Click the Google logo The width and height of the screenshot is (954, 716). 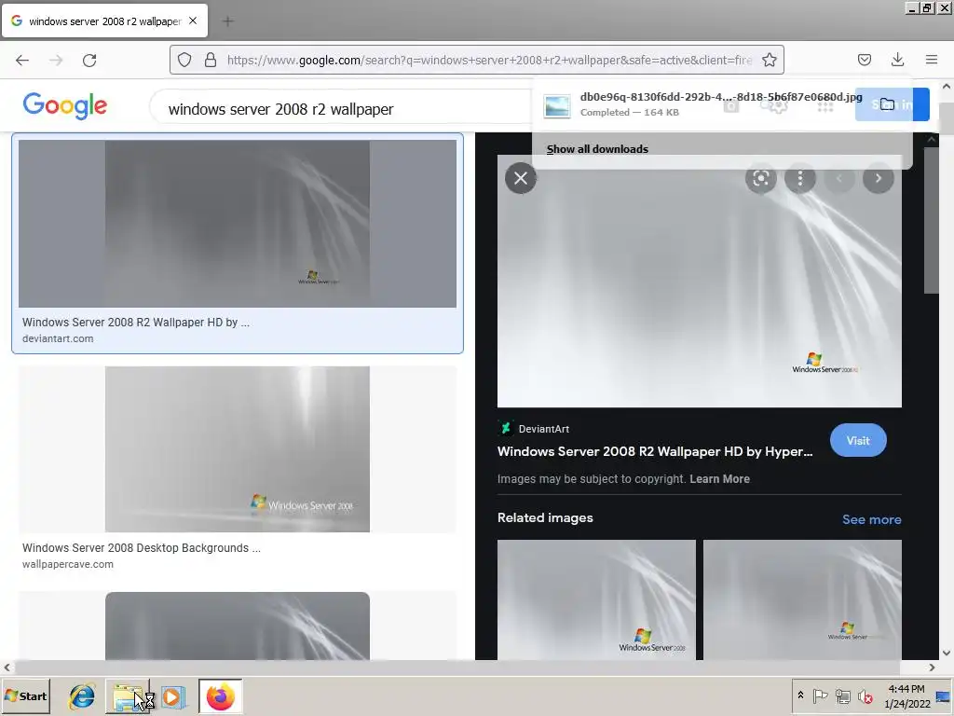[x=65, y=106]
